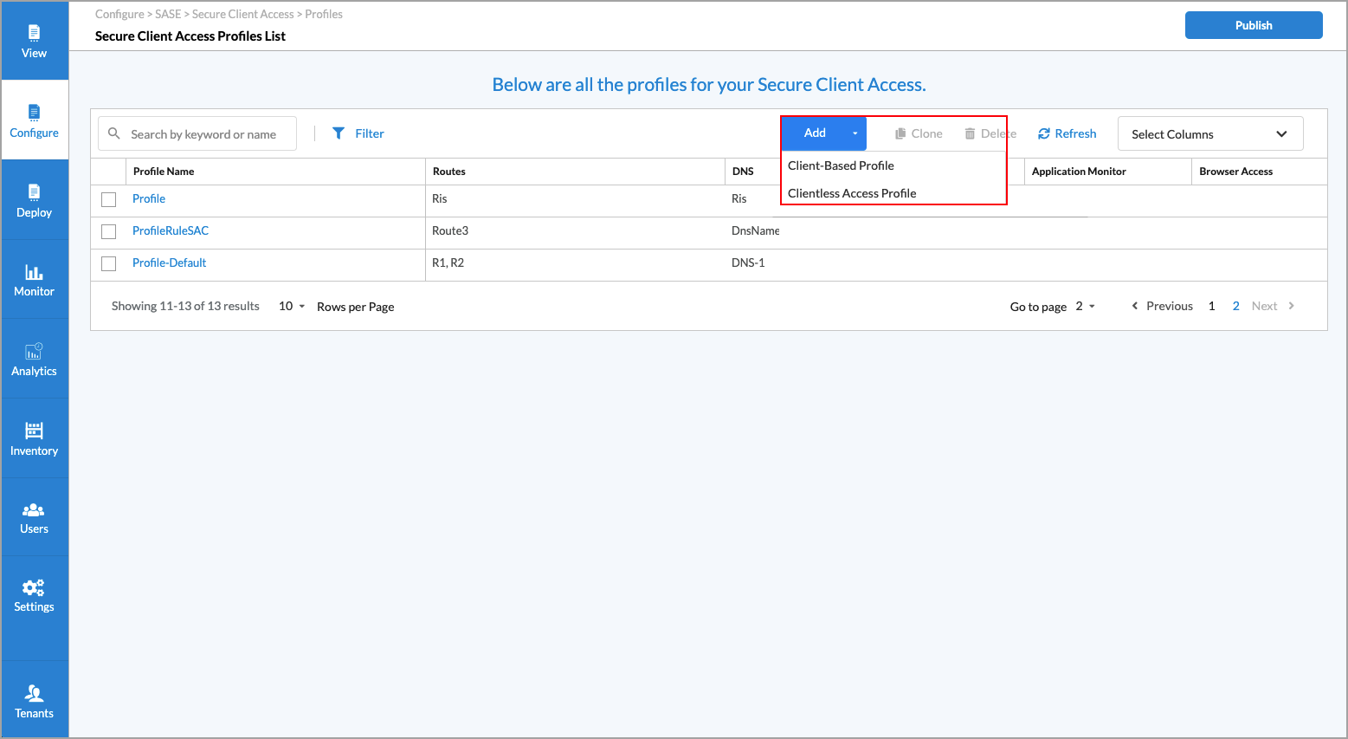Navigate to Users via the sidebar icon

point(34,516)
